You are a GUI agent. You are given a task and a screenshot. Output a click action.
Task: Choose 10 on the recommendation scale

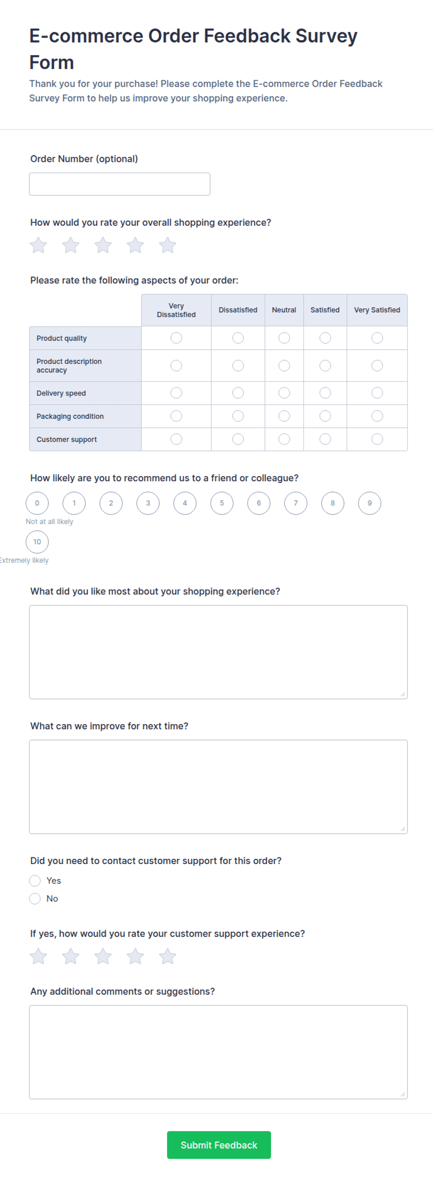pos(37,542)
